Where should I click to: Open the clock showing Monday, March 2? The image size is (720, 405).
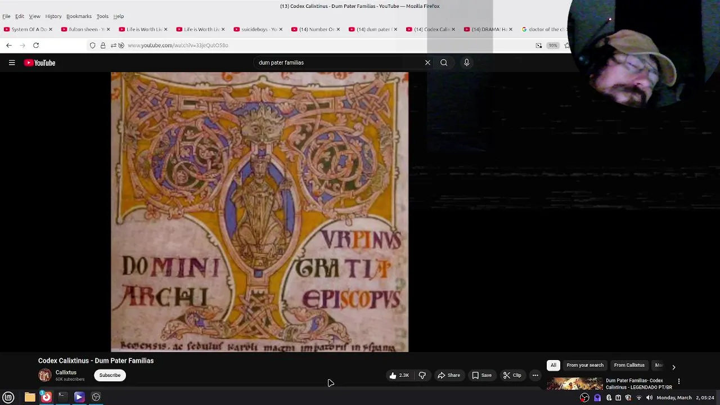[x=685, y=398]
